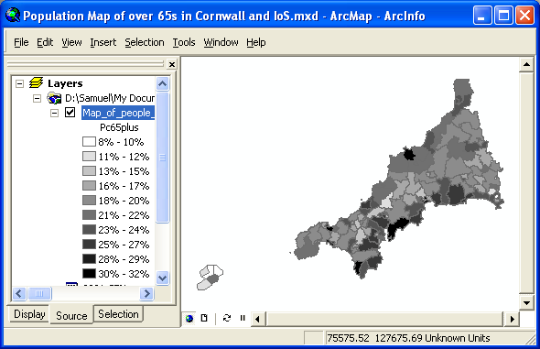Image resolution: width=540 pixels, height=349 pixels.
Task: Collapse the Map_of_people layer legend
Action: click(54, 113)
